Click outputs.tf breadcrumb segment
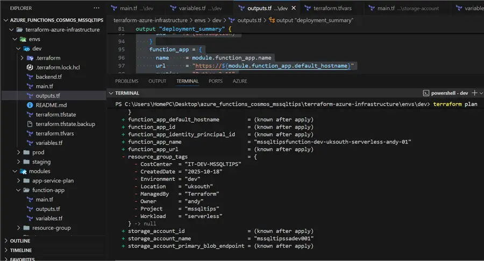Image resolution: width=484 pixels, height=261 pixels. tap(249, 20)
